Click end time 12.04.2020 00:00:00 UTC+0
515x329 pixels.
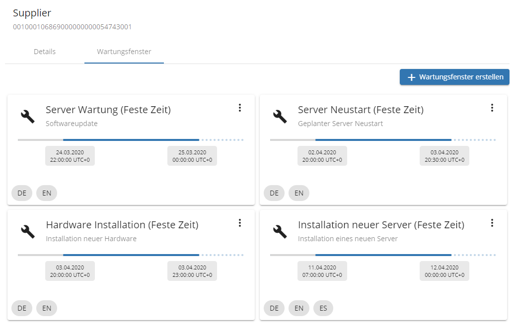coord(444,271)
